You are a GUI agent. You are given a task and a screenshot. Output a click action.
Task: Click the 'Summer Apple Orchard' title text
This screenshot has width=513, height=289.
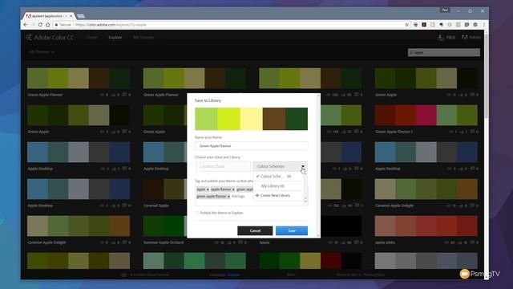(164, 242)
